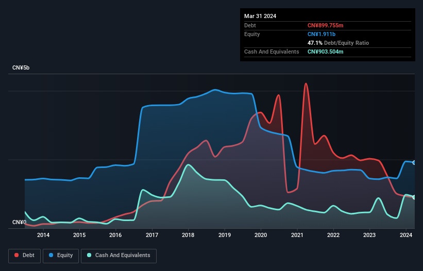Image resolution: width=423 pixels, height=271 pixels.
Task: Click the CN¥5b y-axis label
Action: coord(21,67)
